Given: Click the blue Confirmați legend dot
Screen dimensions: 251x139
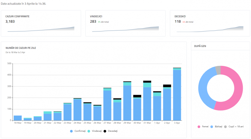Looking at the screenshot, I should (71, 131).
